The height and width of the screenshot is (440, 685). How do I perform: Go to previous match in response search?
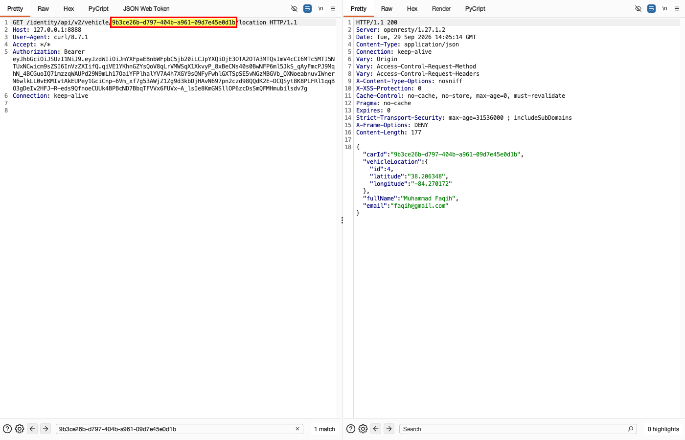pyautogui.click(x=376, y=429)
